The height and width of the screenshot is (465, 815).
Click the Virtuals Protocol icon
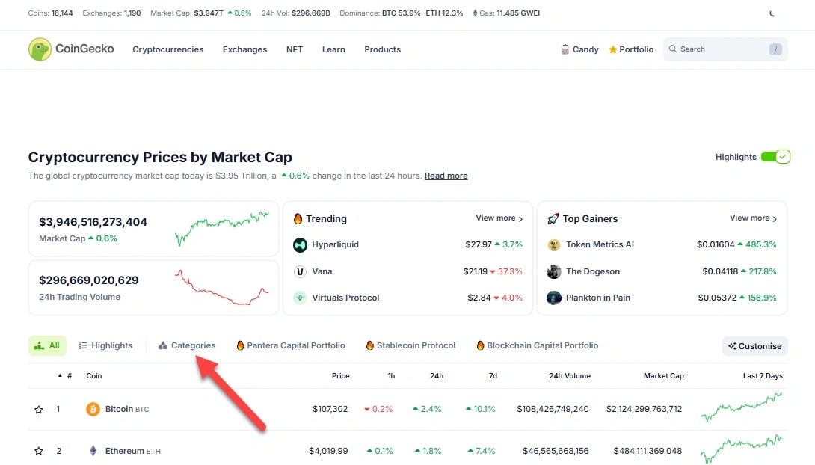(300, 298)
